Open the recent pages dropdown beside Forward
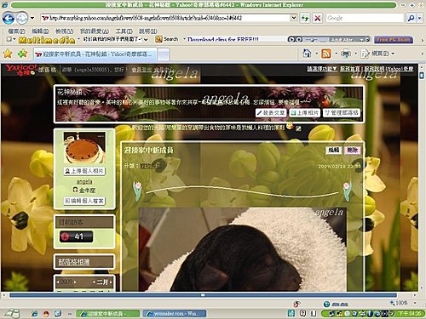This screenshot has height=319, width=426. point(32,18)
